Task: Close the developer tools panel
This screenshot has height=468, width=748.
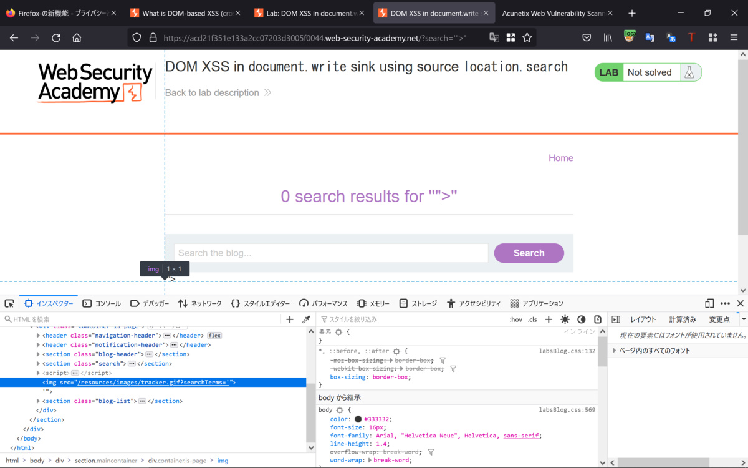Action: (x=741, y=303)
